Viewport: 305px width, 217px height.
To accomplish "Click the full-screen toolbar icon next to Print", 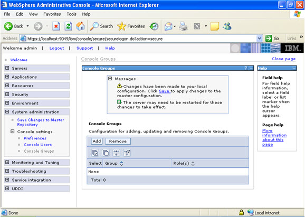I will tap(197, 26).
